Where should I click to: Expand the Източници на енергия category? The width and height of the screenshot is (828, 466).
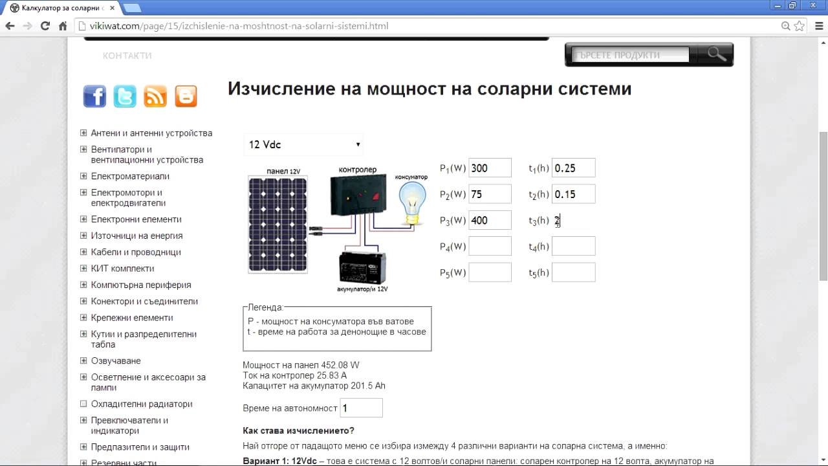tap(83, 236)
